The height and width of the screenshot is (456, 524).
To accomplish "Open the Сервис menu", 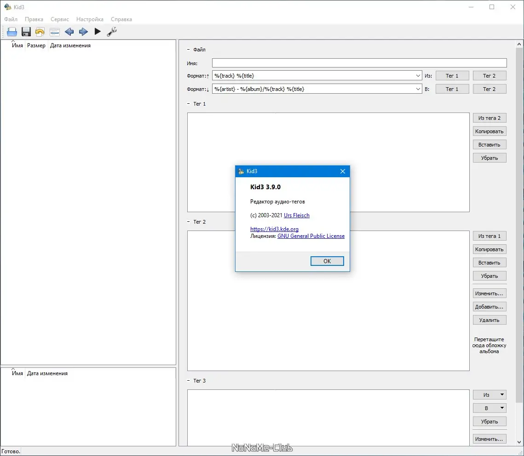I will 60,19.
